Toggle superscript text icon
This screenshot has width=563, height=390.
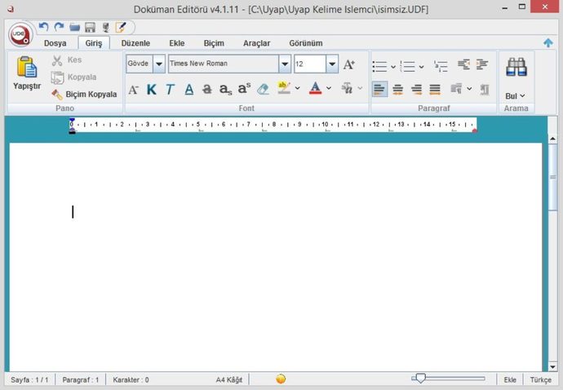[244, 89]
